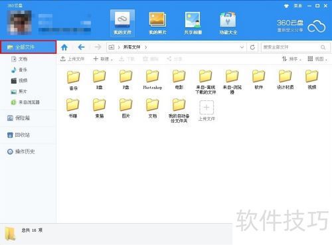The height and width of the screenshot is (245, 332).
Task: Select the F盘 folder
Action: pos(126,80)
